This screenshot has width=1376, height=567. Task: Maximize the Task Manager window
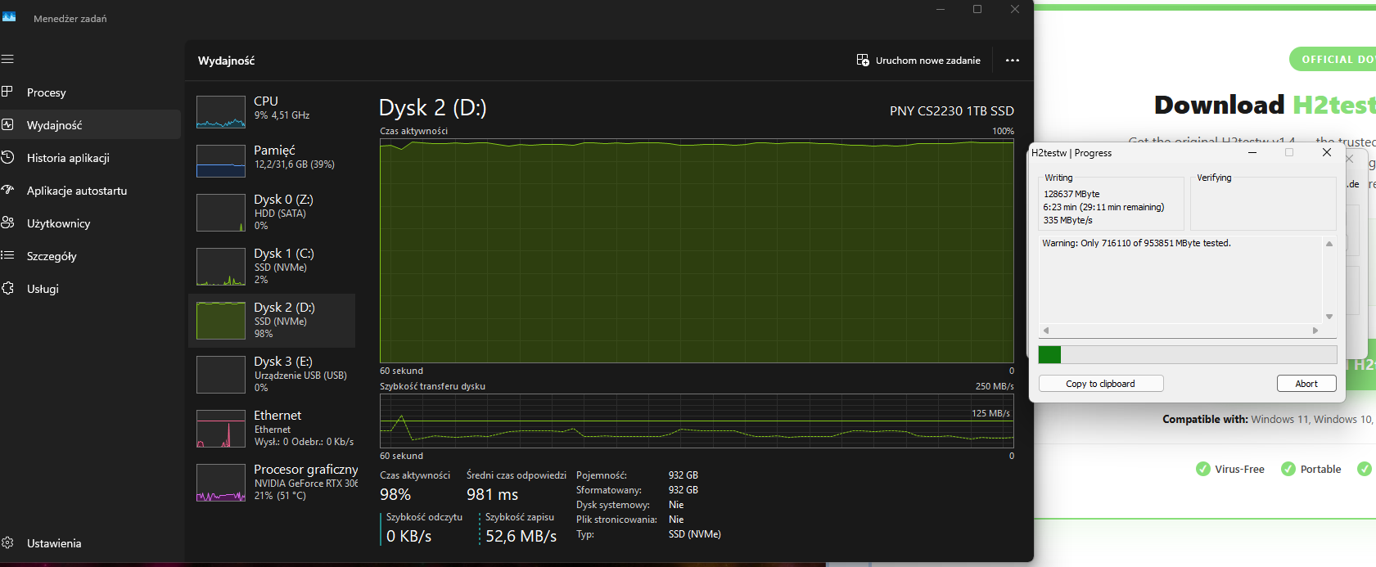(x=977, y=9)
